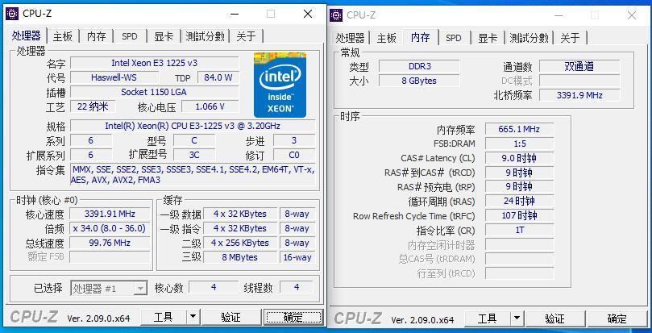
Task: Click the core speed value 3391.91 MHz
Action: coord(110,214)
